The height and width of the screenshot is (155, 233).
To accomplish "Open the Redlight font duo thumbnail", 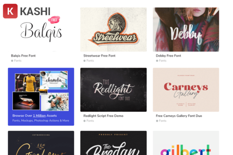I will coord(113,90).
